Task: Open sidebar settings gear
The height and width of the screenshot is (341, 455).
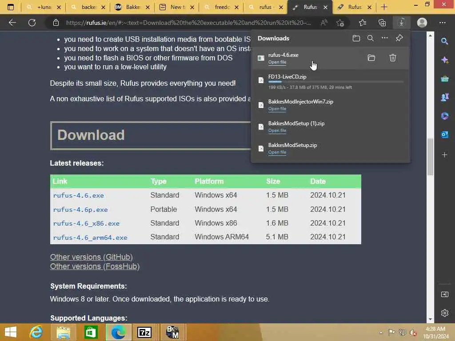Action: [444, 313]
